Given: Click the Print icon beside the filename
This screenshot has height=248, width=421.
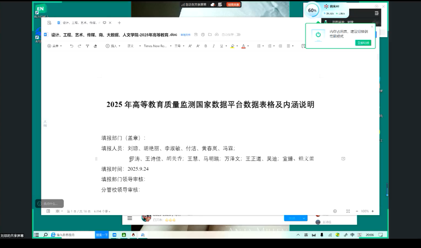Looking at the screenshot, I should point(203,35).
